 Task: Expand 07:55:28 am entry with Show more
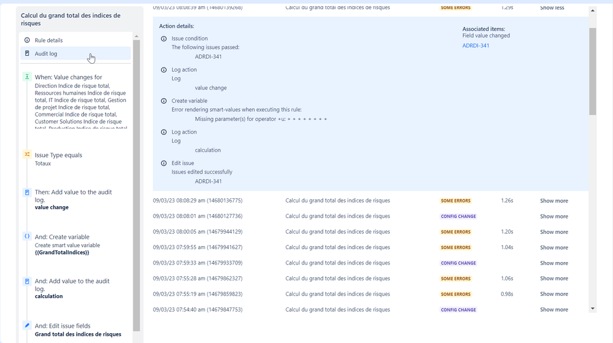pyautogui.click(x=554, y=279)
